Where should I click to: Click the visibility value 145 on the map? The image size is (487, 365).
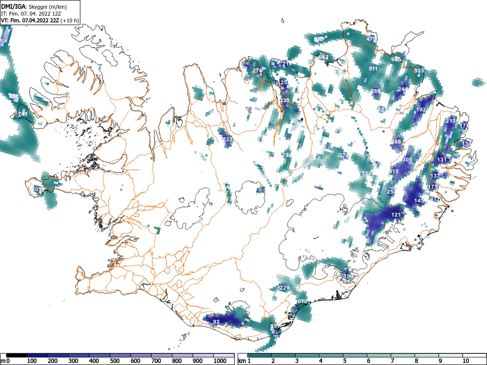[x=419, y=201]
